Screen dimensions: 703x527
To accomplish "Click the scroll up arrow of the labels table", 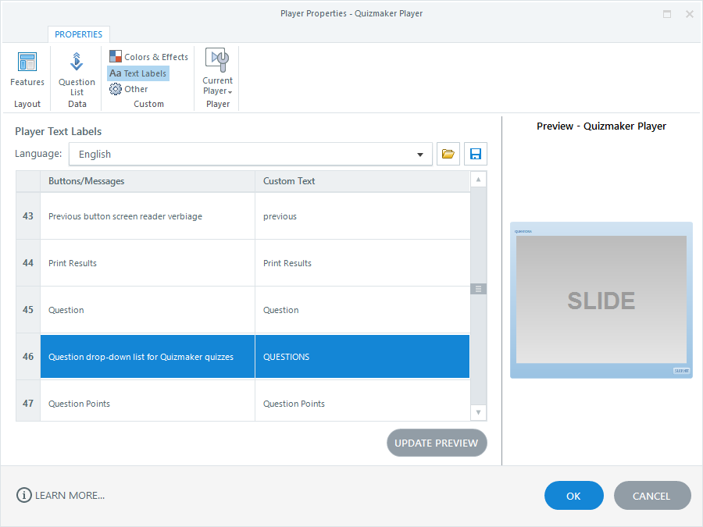I will click(478, 180).
